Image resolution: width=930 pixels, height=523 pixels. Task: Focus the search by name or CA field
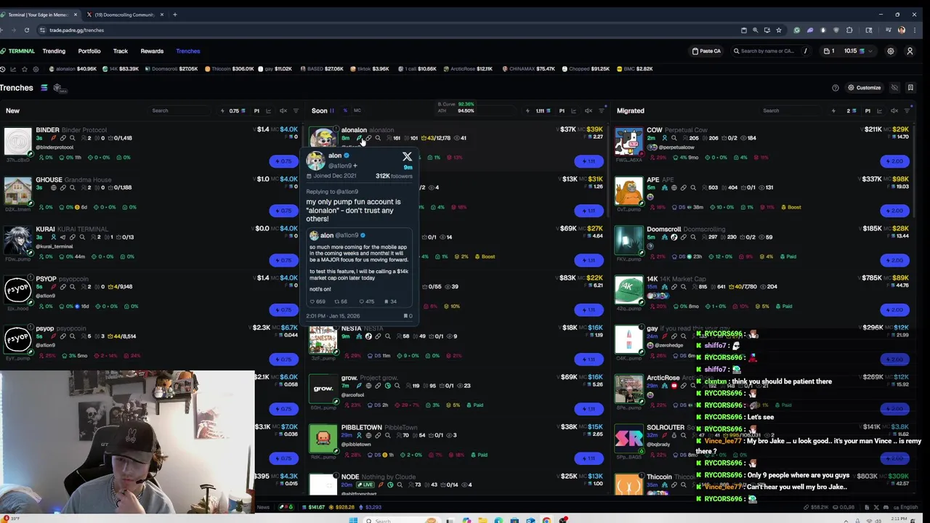pyautogui.click(x=770, y=51)
